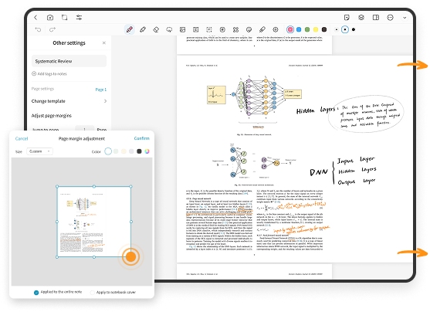The height and width of the screenshot is (312, 430).
Task: Open the more options ellipsis icon
Action: point(390,18)
